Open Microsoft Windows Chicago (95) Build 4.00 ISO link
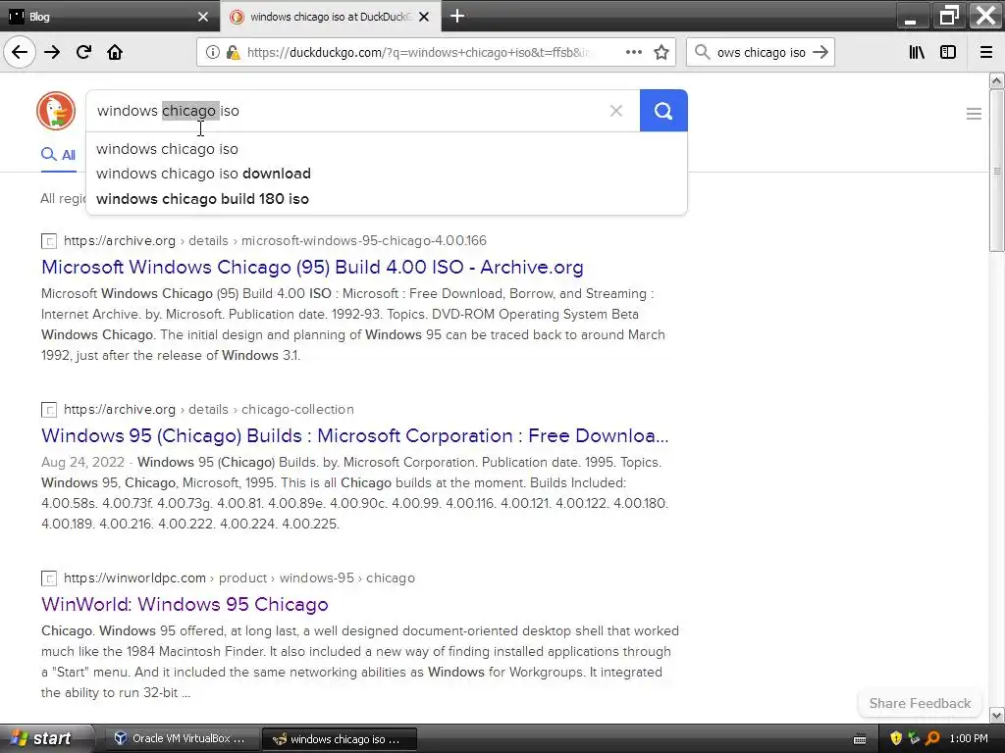This screenshot has height=753, width=1005. tap(312, 267)
